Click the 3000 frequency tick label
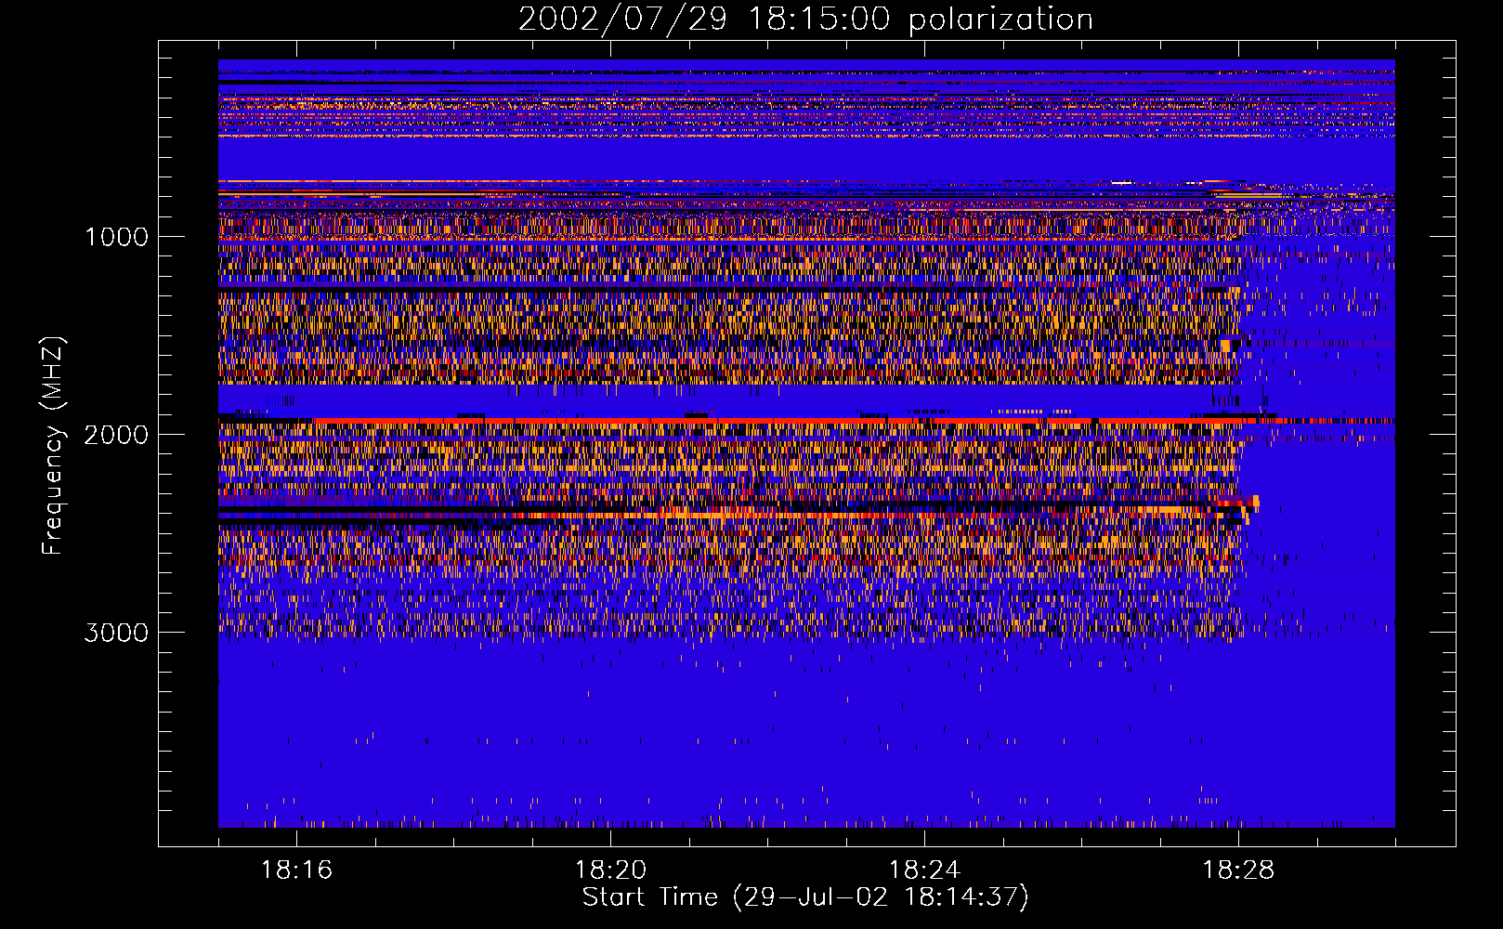Viewport: 1503px width, 929px height. pos(116,633)
